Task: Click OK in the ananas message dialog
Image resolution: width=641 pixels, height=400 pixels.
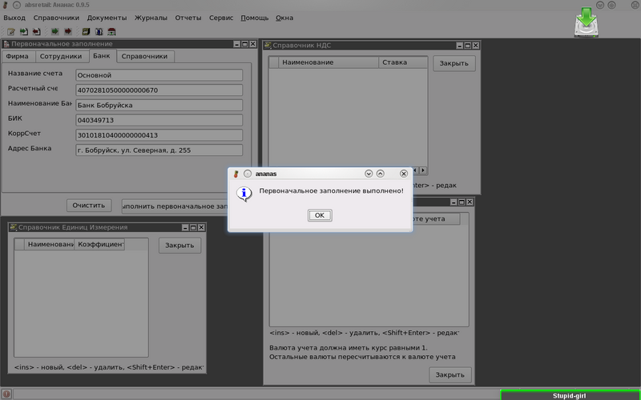Action: pos(320,215)
